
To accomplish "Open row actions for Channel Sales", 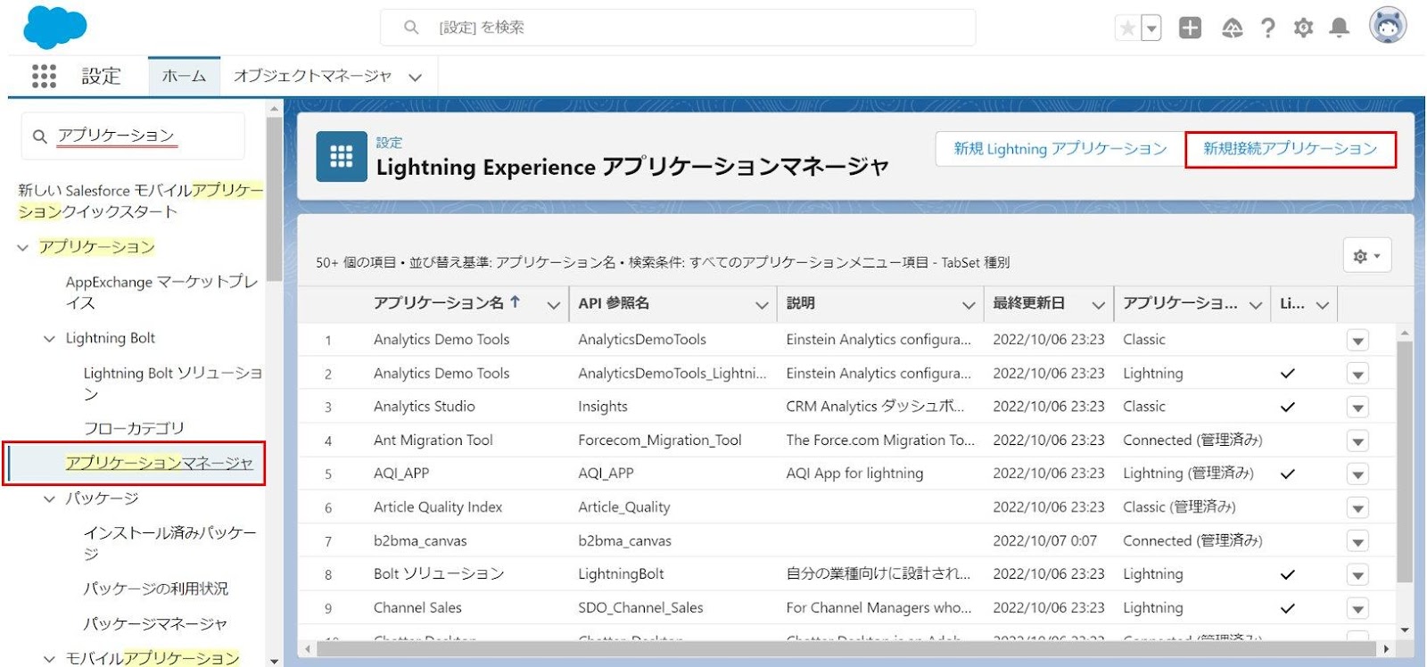I will [x=1357, y=609].
